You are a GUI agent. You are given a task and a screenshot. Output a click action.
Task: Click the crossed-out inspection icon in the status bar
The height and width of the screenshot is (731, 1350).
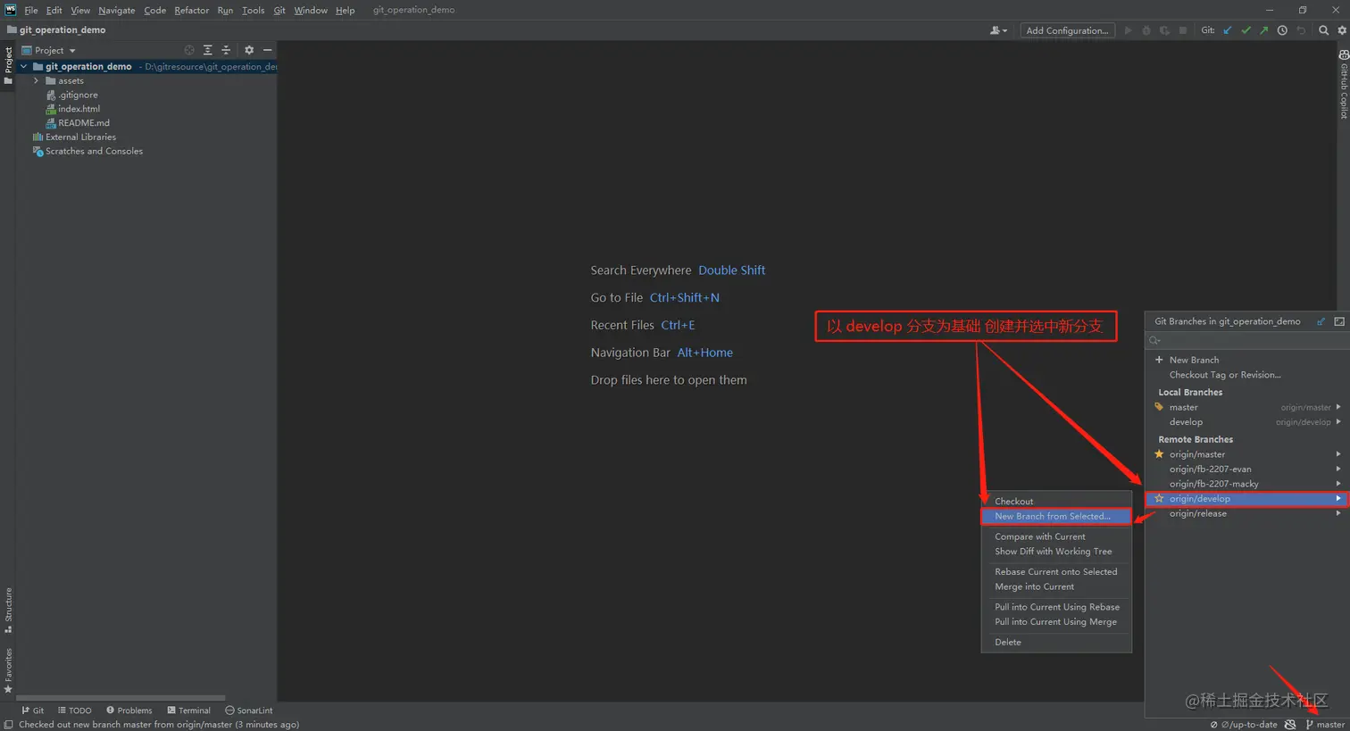click(1290, 724)
